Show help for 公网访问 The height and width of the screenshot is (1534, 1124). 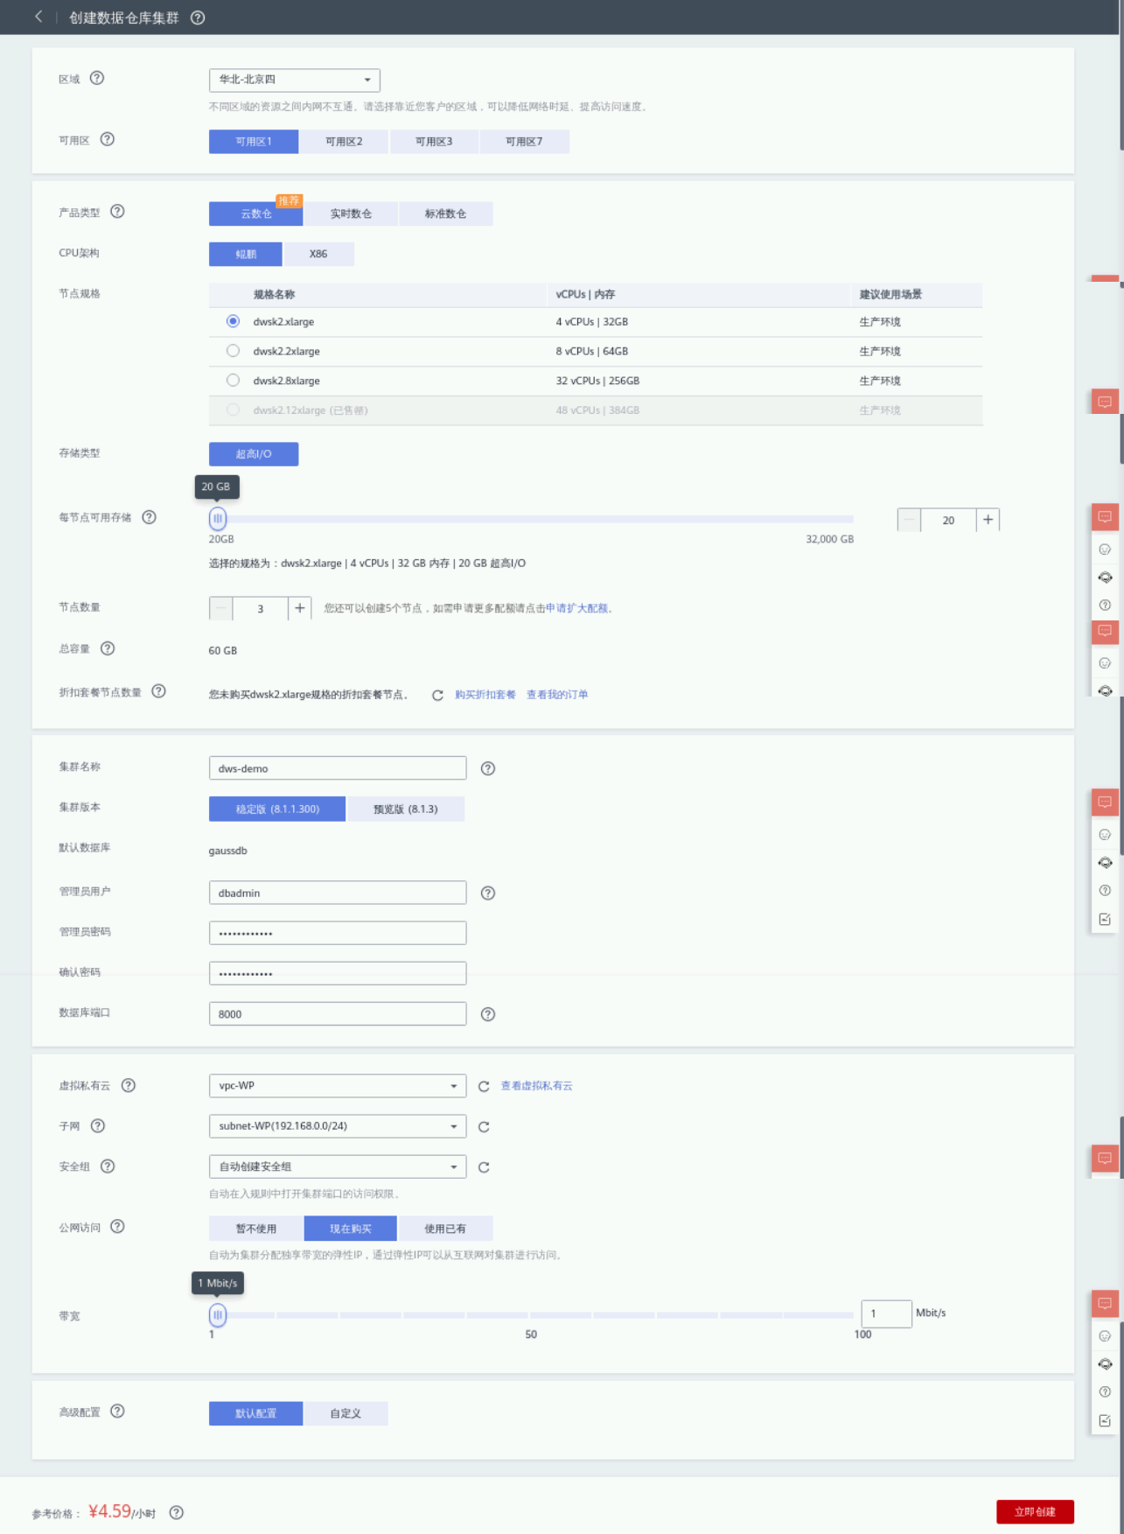tap(117, 1227)
